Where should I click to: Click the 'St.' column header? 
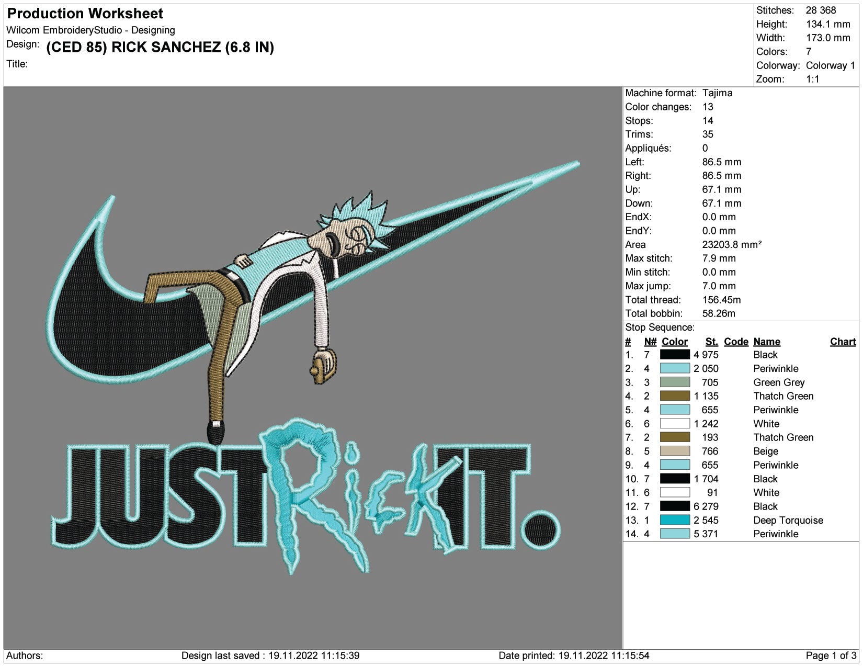tap(711, 342)
